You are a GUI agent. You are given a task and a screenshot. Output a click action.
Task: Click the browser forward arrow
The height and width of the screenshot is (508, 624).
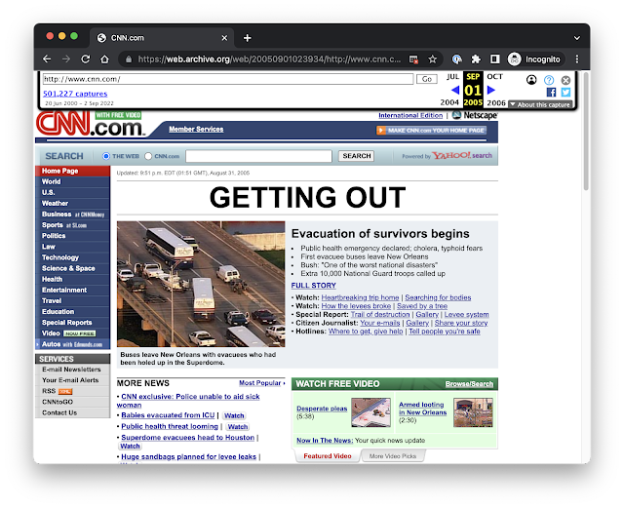[x=66, y=59]
